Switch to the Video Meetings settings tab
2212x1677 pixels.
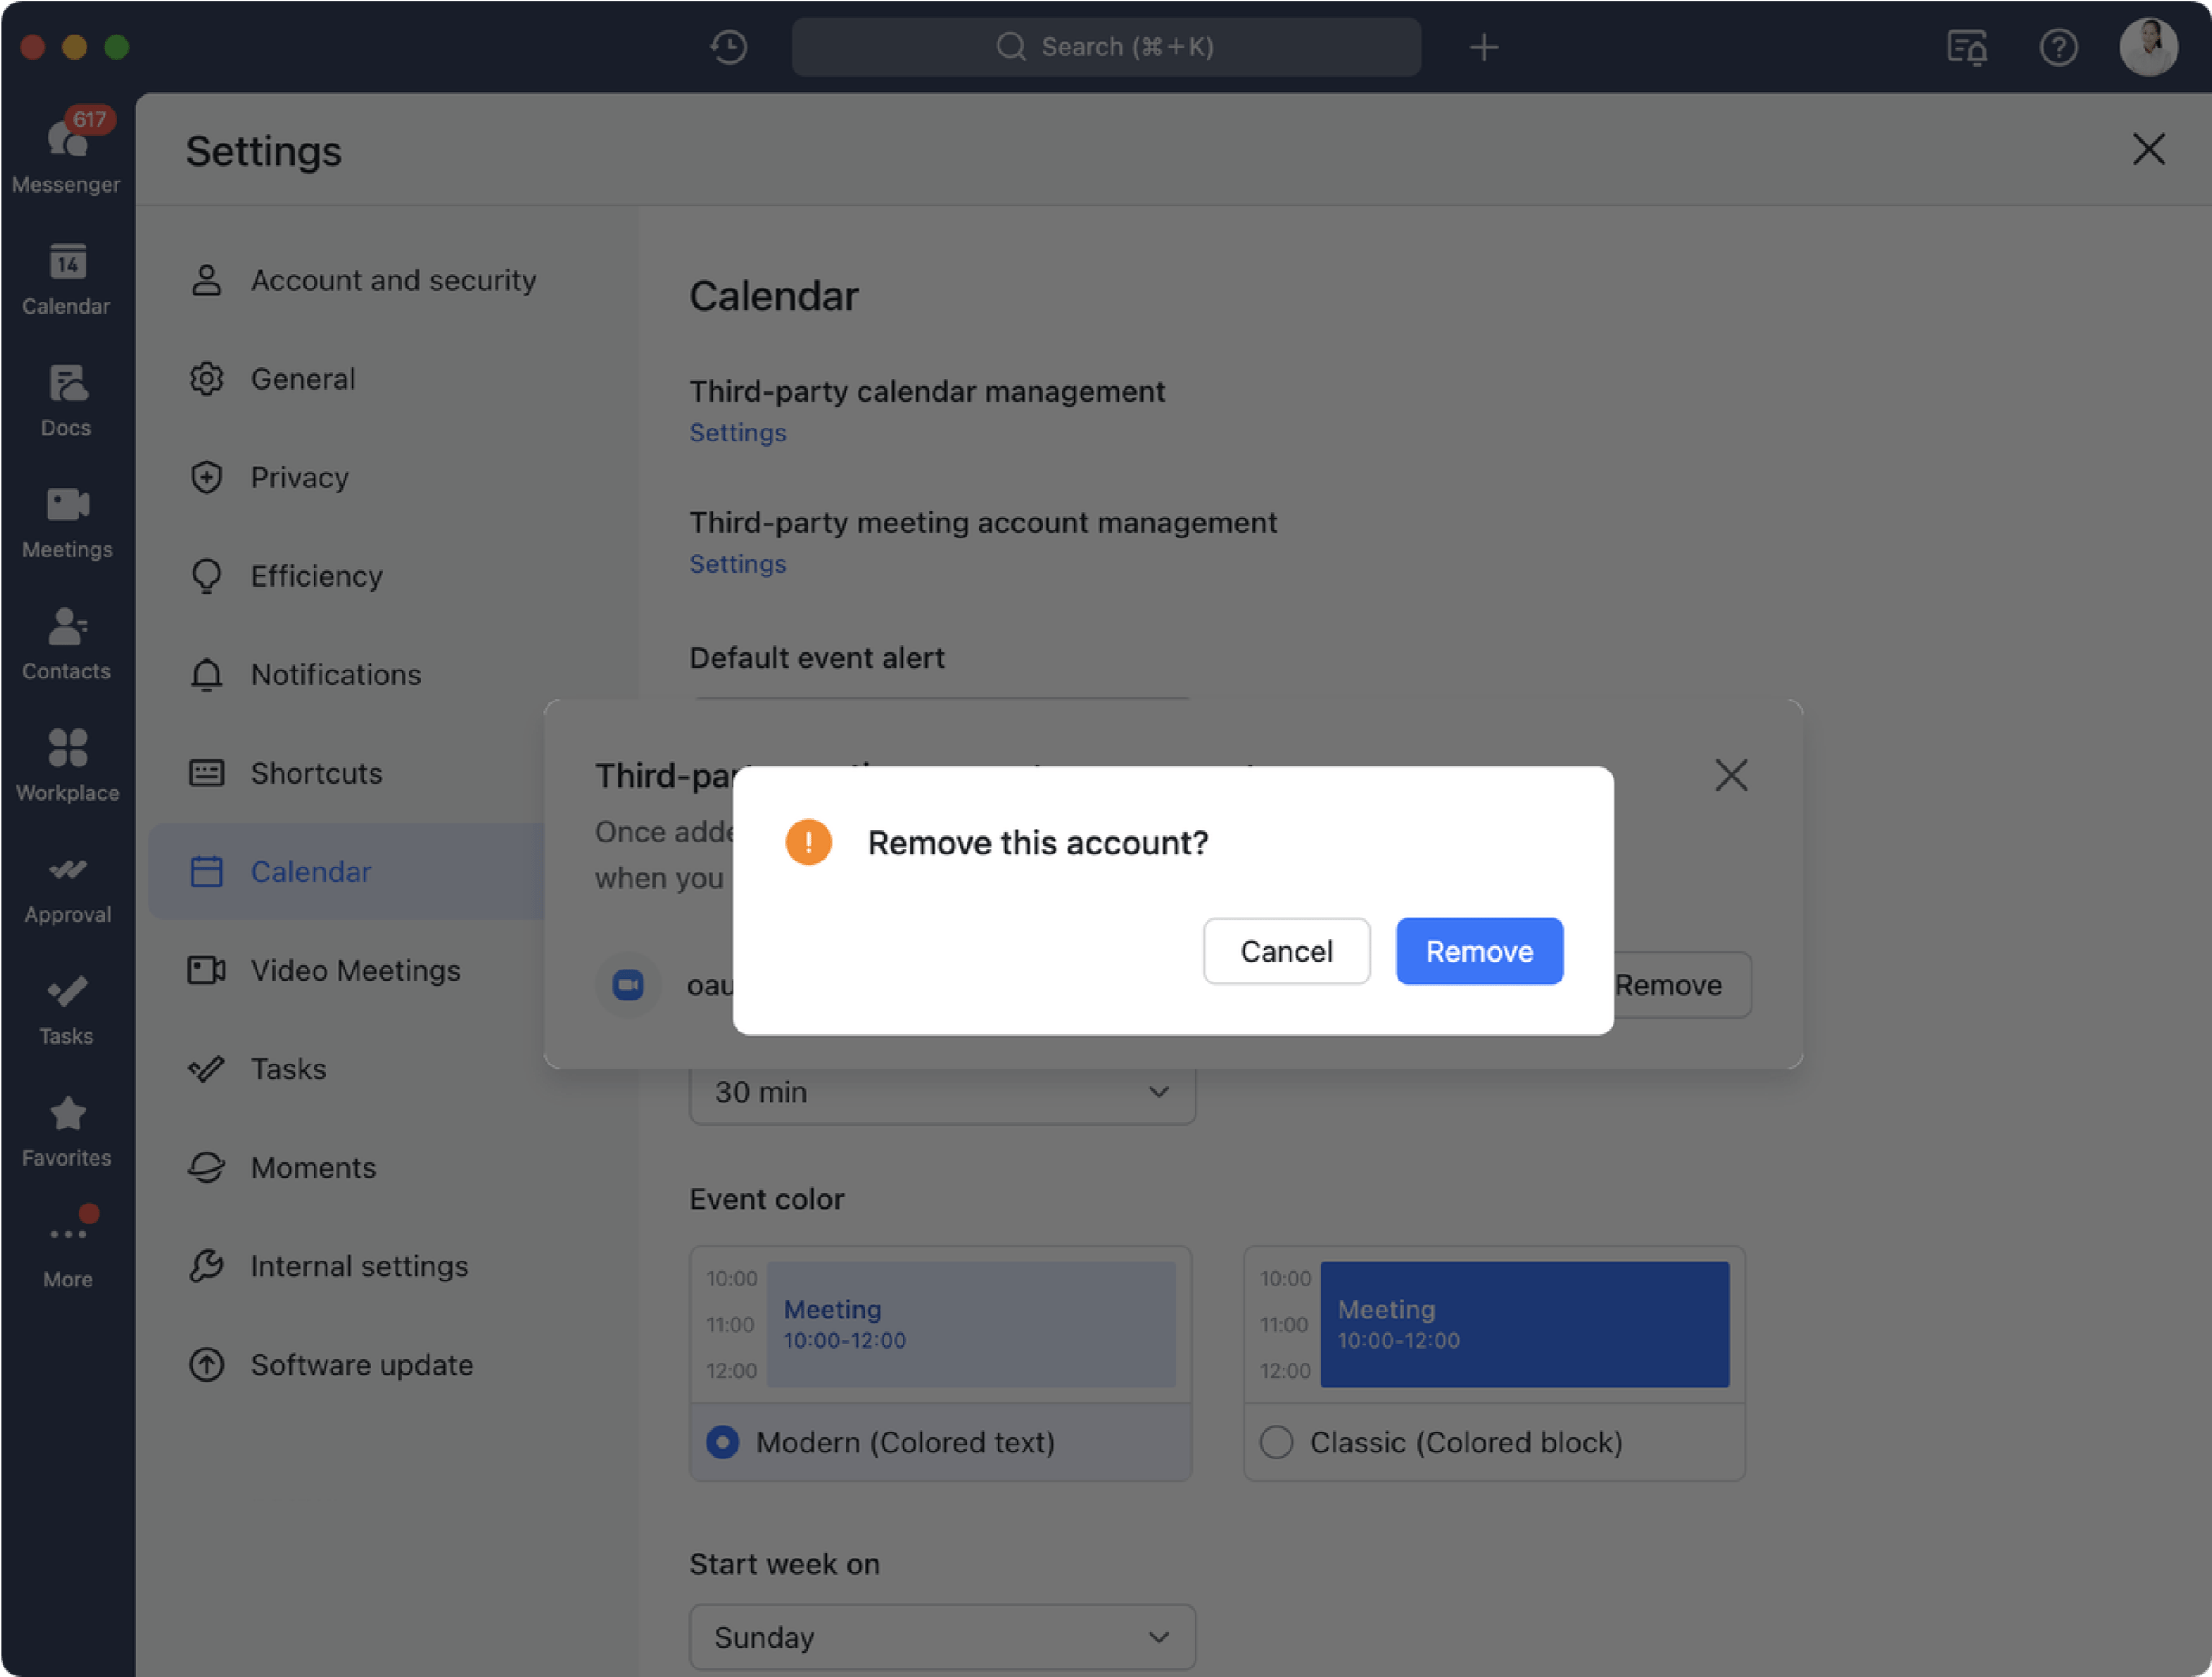click(x=355, y=969)
